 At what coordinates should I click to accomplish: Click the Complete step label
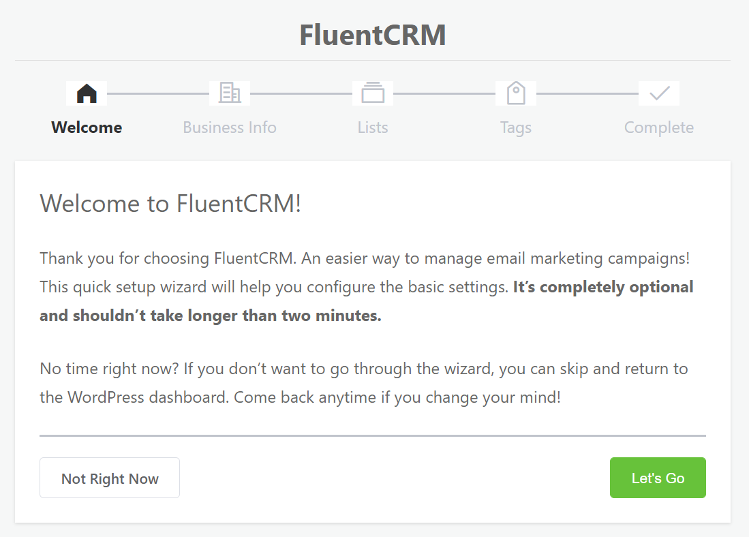tap(658, 127)
